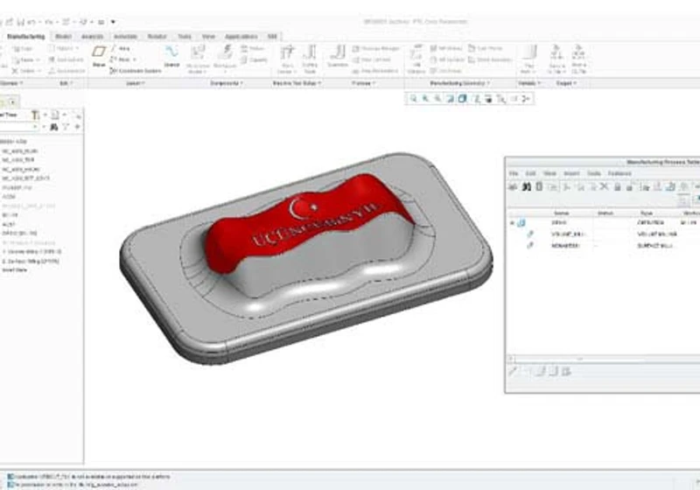This screenshot has width=700, height=490.
Task: Open the Applications ribbon tab
Action: coord(241,37)
